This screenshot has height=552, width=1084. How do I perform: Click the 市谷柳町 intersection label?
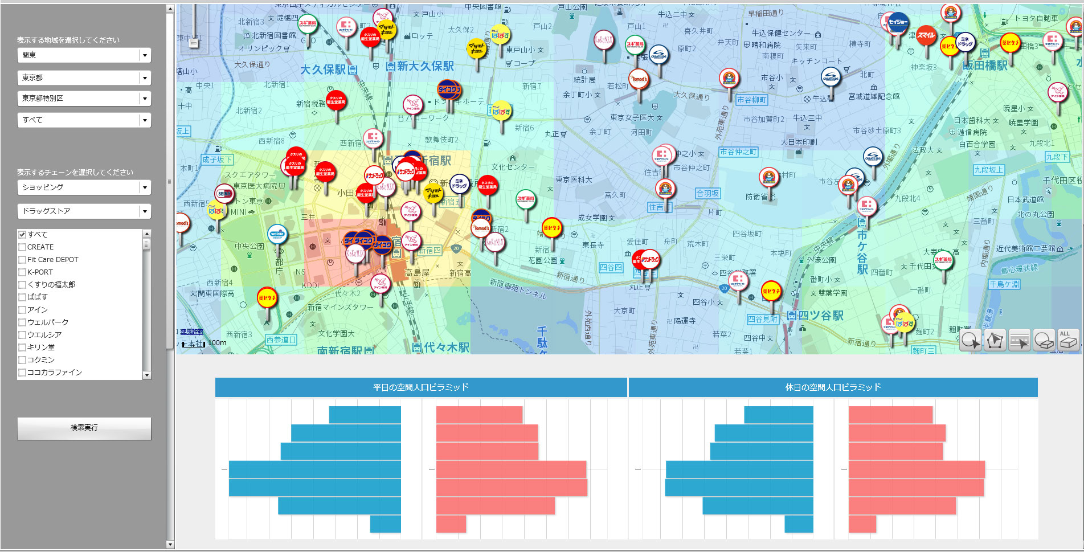click(x=752, y=100)
